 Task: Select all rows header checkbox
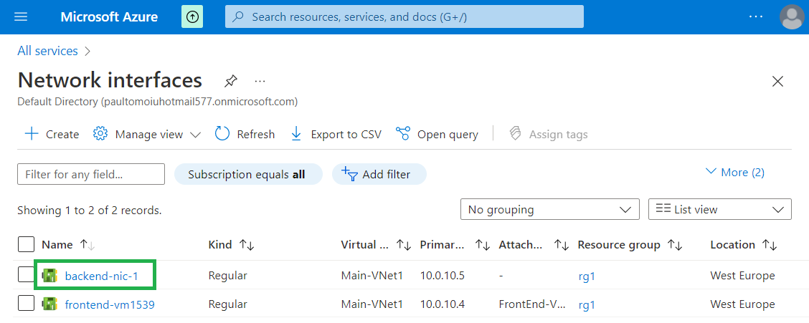pos(26,244)
